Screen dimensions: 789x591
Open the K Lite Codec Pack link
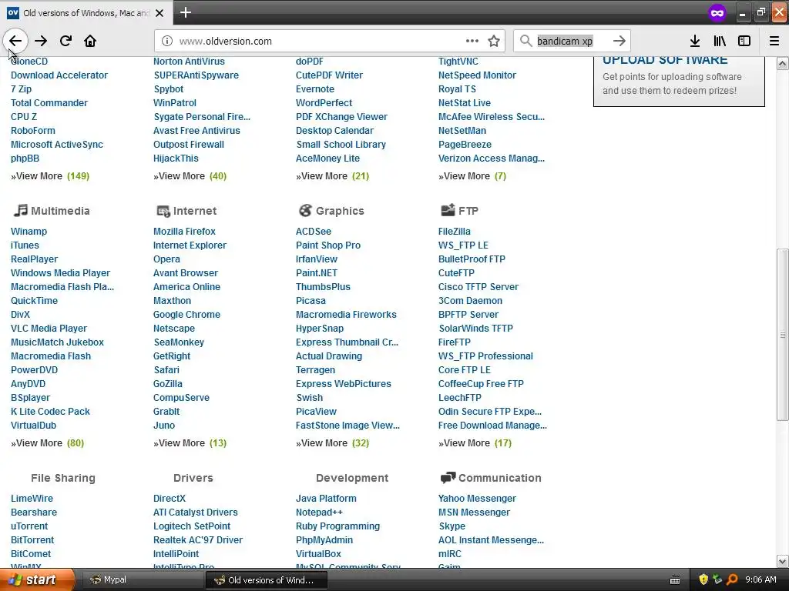pyautogui.click(x=50, y=411)
